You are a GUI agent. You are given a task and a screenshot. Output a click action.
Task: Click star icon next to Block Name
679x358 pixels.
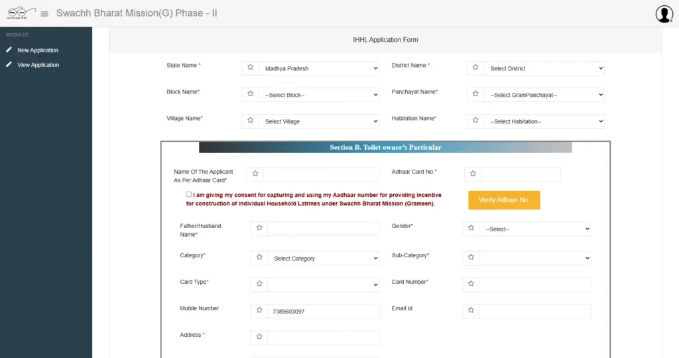click(x=250, y=94)
